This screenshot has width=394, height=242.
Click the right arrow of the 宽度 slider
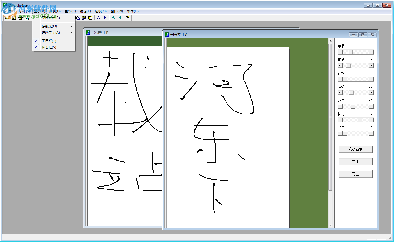click(371, 106)
